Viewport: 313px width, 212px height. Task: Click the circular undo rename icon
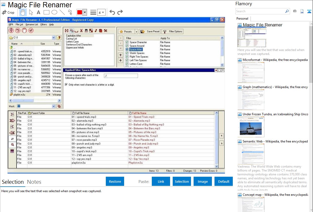(x=18, y=30)
